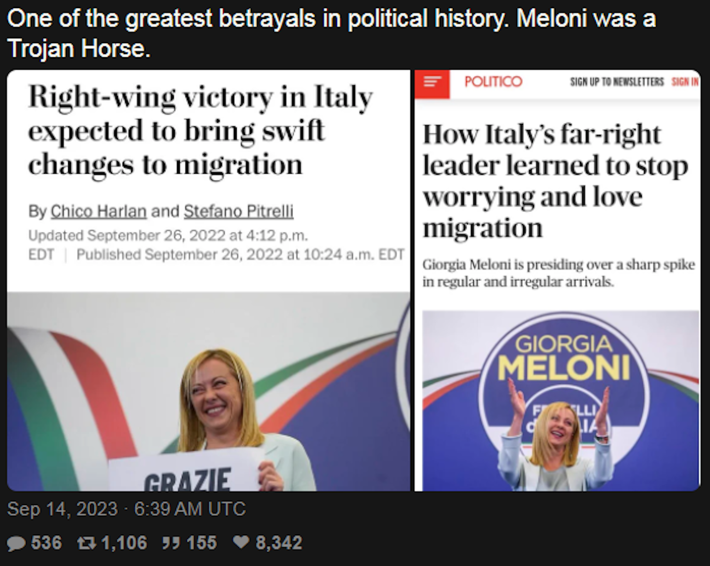Screen dimensions: 710x566
Task: Click the POLITICO logo
Action: 493,82
